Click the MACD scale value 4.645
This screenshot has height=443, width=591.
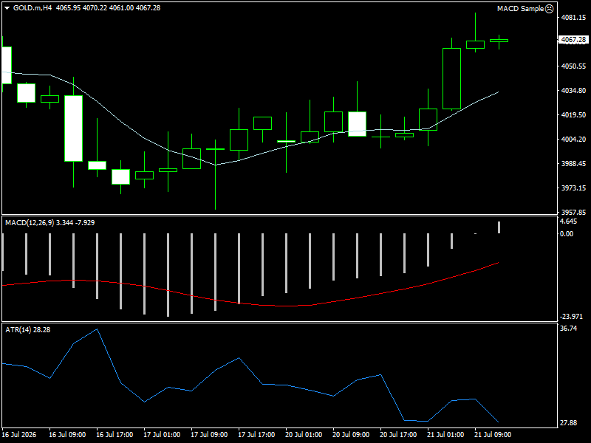point(568,221)
